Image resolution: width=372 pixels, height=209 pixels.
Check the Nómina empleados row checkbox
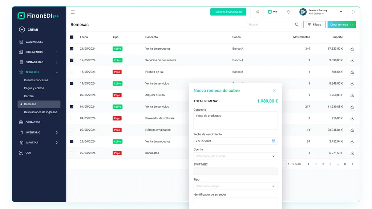pos(72,130)
